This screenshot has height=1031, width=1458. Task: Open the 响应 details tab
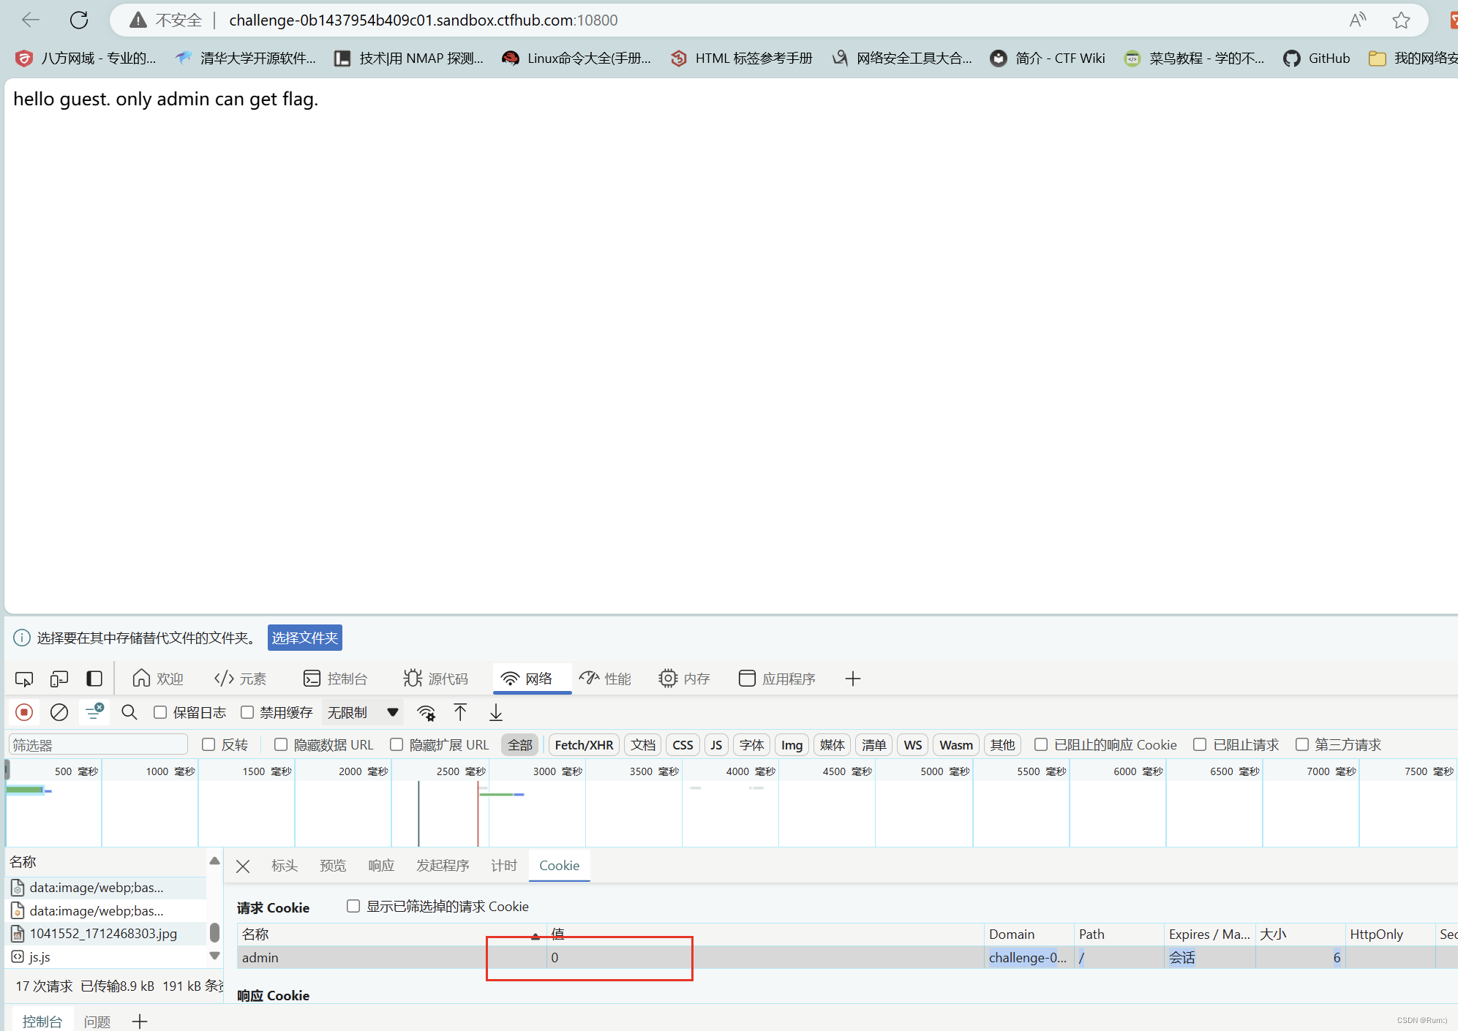[x=381, y=866]
